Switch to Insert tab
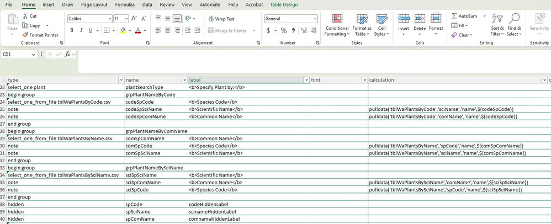Image resolution: width=551 pixels, height=224 pixels. pyautogui.click(x=49, y=4)
